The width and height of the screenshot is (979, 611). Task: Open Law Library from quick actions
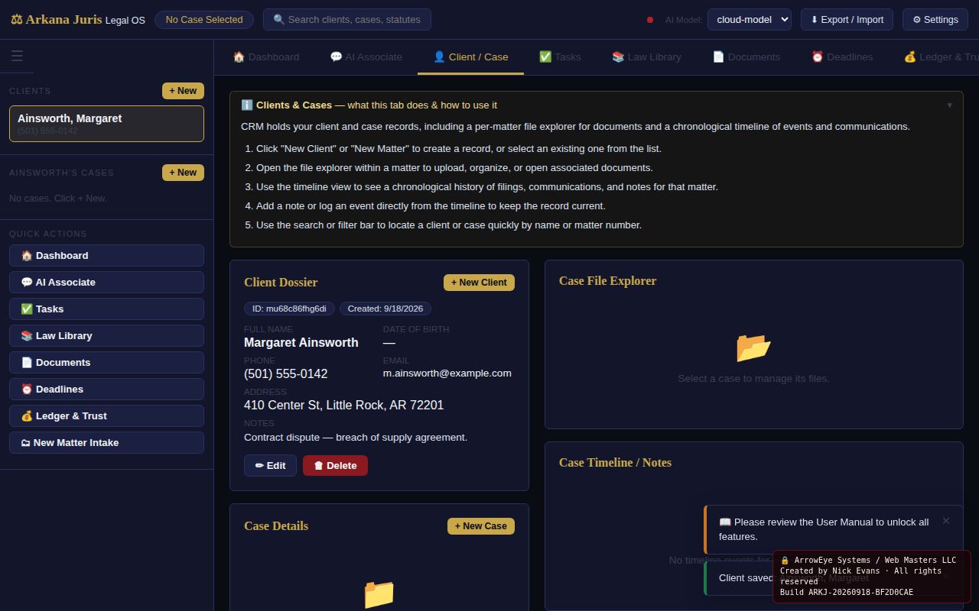[x=106, y=335]
